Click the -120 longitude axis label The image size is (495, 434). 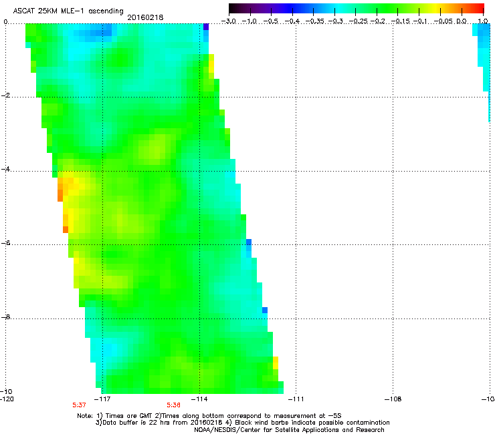coord(7,399)
